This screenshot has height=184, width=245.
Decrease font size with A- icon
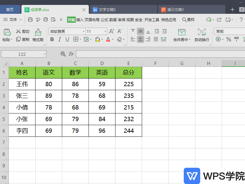point(119,31)
